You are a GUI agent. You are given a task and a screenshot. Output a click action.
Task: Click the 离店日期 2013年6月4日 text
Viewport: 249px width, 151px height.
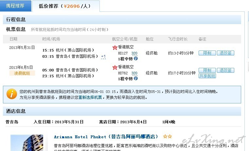point(123,122)
